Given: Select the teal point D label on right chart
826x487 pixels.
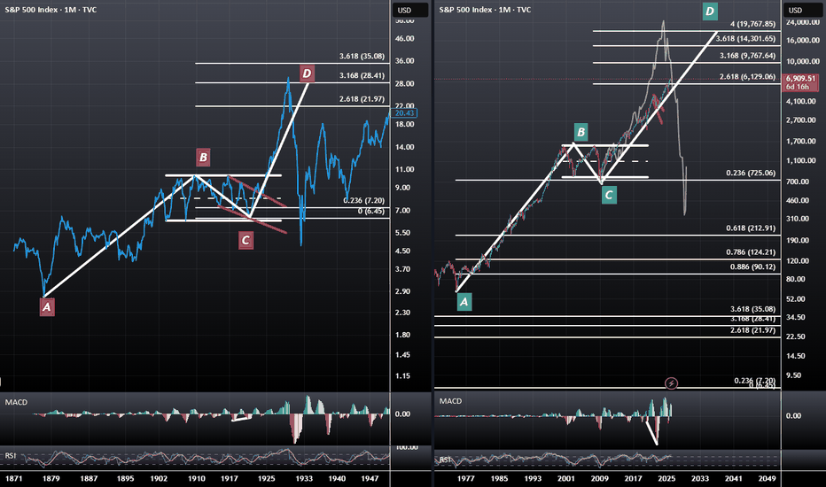Looking at the screenshot, I should 710,11.
